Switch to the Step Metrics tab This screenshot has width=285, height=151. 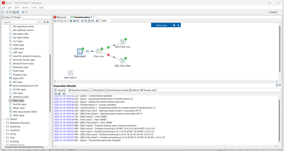click(98, 90)
